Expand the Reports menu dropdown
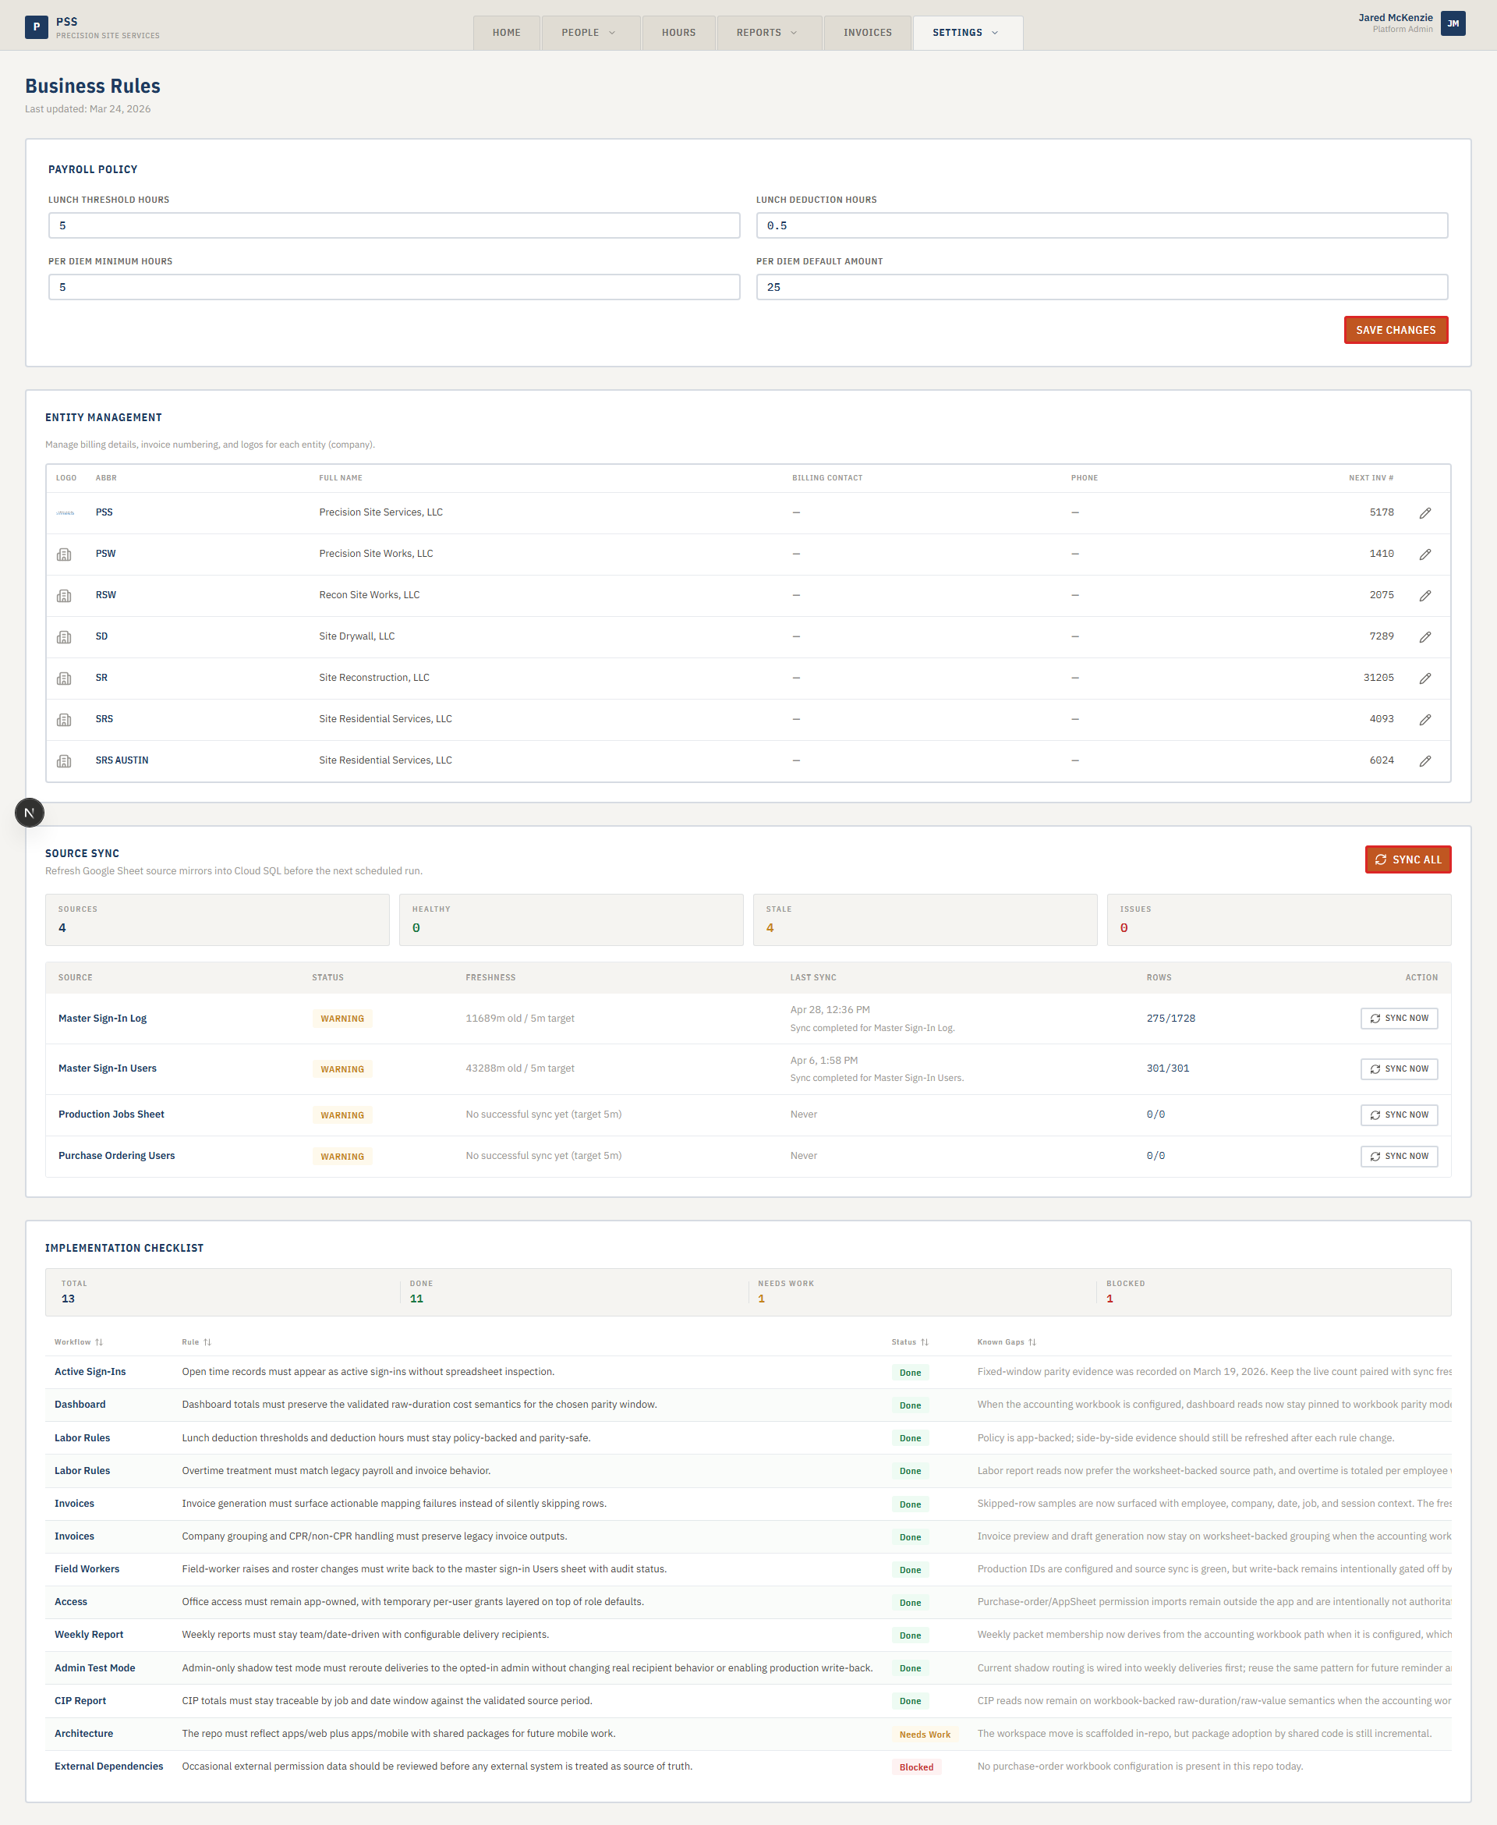Image resolution: width=1497 pixels, height=1825 pixels. 768,33
